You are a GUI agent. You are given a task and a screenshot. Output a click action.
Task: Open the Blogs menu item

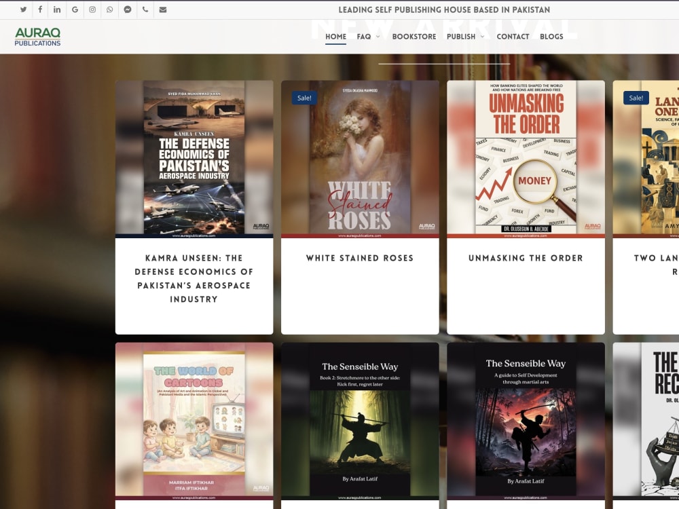[x=551, y=37]
